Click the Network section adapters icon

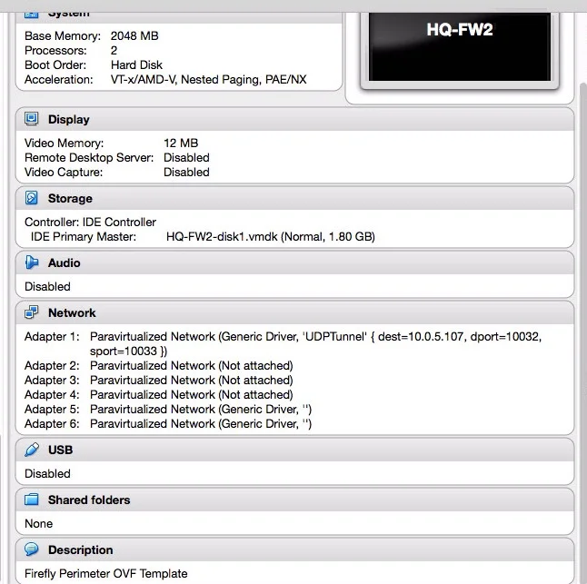point(32,312)
